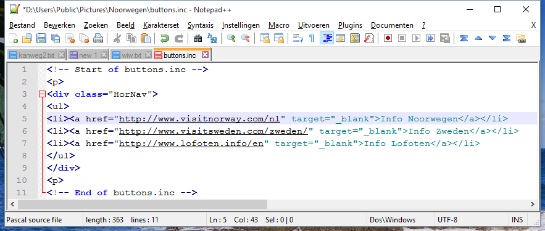Collapse the div fold marker on line 3
545x231 pixels.
[x=43, y=94]
